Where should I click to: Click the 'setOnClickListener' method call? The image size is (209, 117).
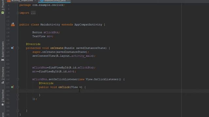tap(63, 79)
